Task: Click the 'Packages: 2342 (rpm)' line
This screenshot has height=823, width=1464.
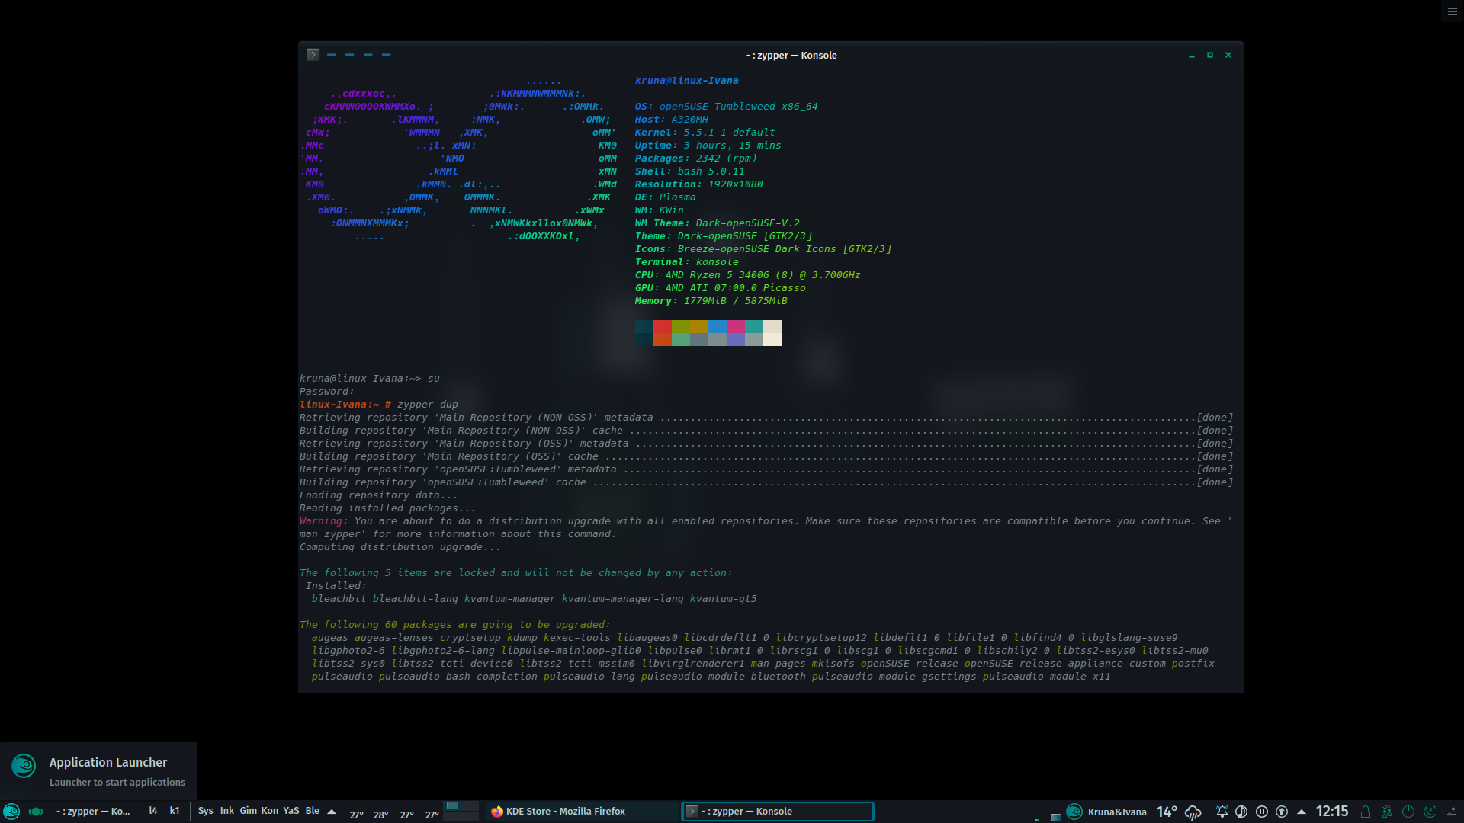Action: [695, 159]
